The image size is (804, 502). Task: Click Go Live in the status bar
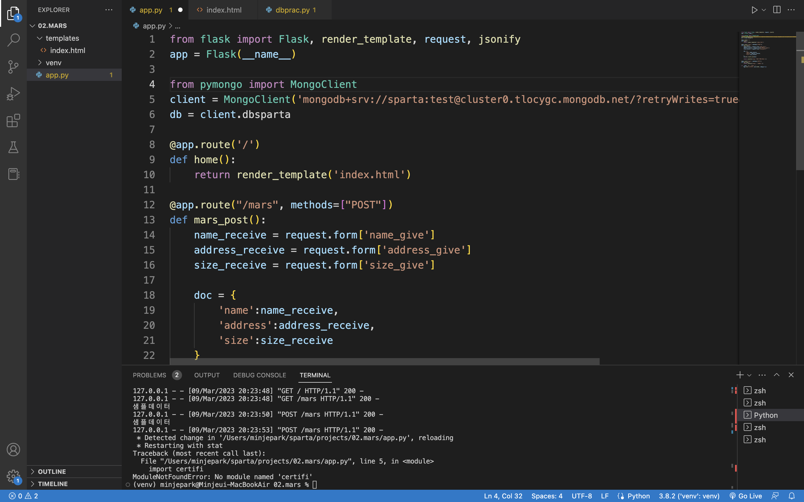click(746, 496)
